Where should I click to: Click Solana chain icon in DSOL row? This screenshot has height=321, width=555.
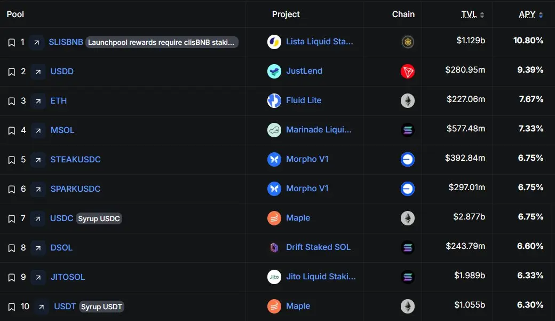[408, 248]
